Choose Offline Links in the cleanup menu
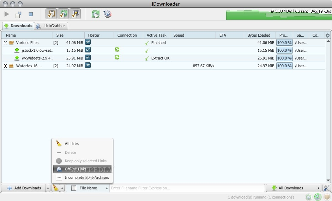The image size is (332, 201). click(82, 169)
